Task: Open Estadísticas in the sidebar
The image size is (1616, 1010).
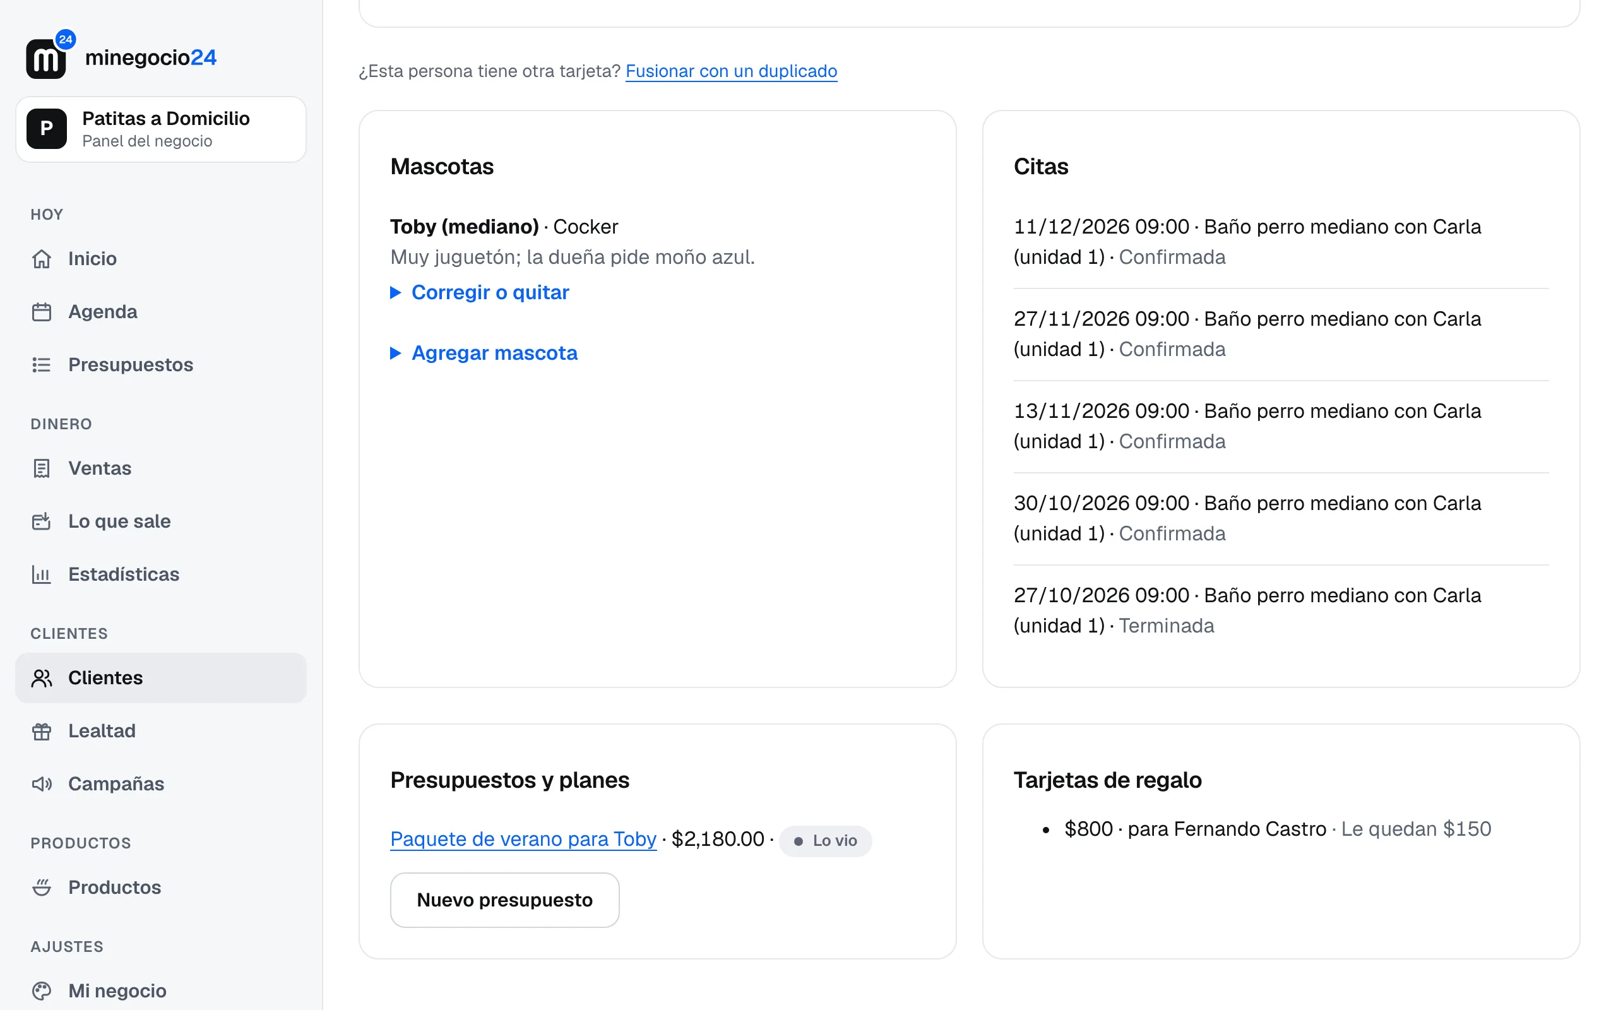Action: 161,574
